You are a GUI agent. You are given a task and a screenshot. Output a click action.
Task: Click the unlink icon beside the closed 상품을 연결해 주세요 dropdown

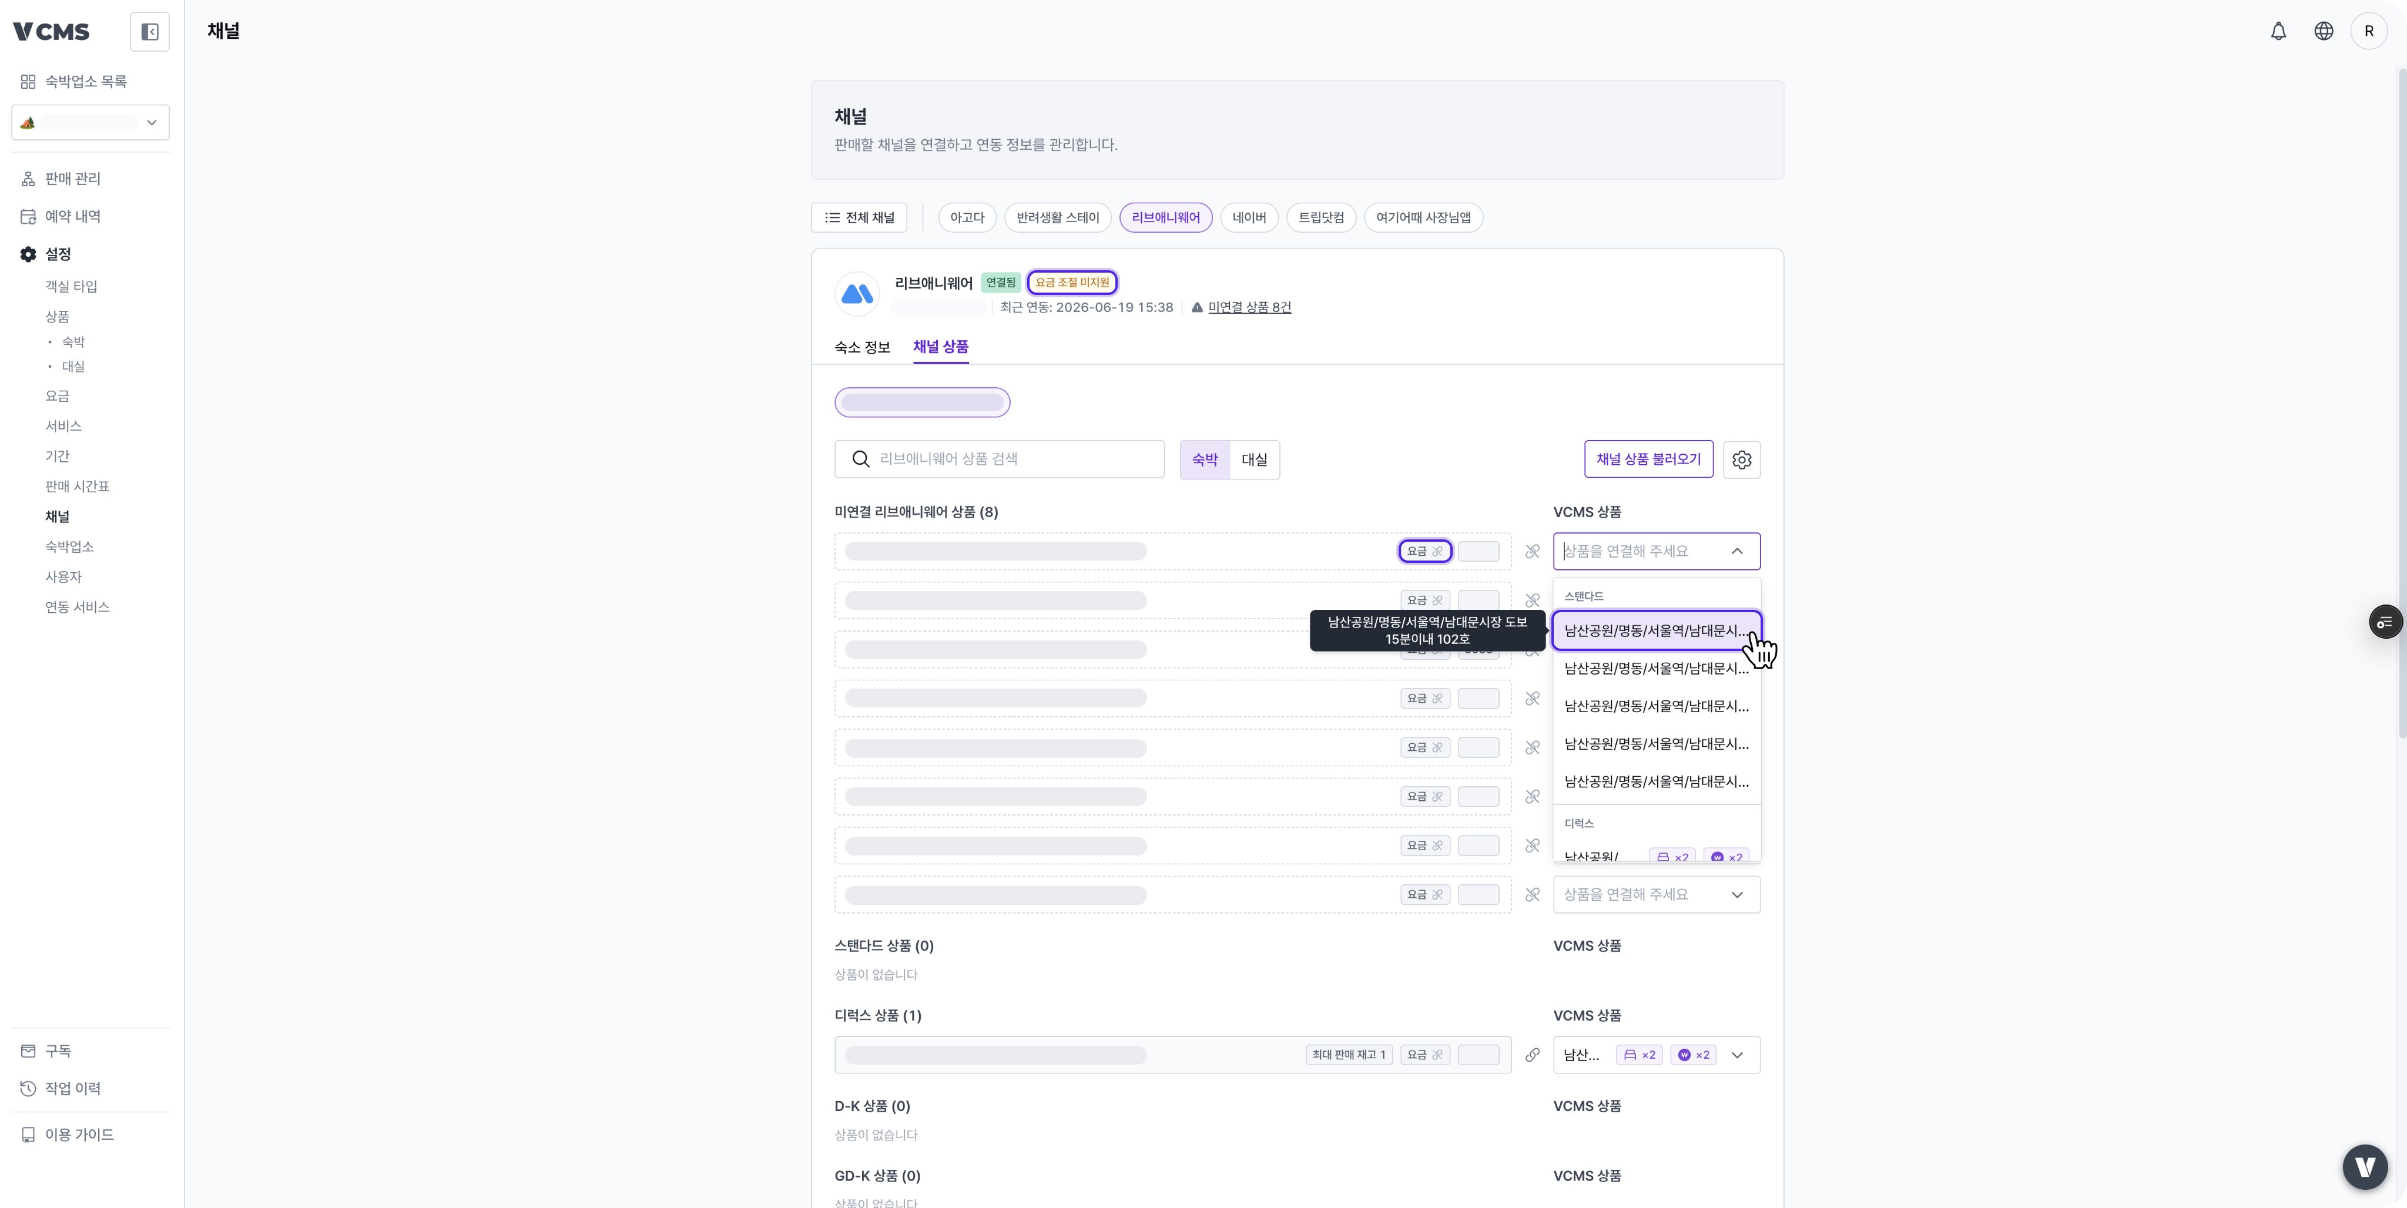pyautogui.click(x=1533, y=895)
